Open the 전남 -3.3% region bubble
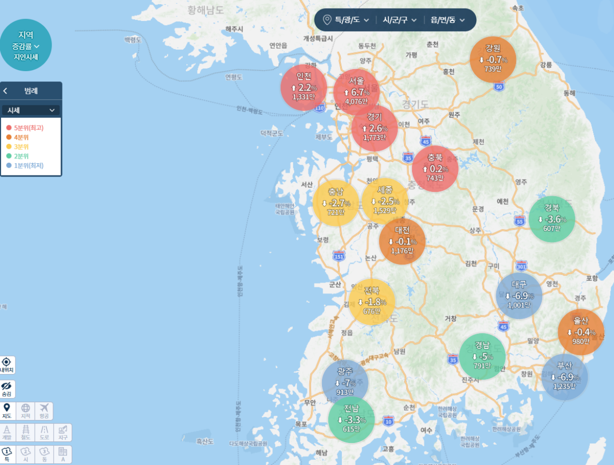The width and height of the screenshot is (614, 465). (x=351, y=419)
